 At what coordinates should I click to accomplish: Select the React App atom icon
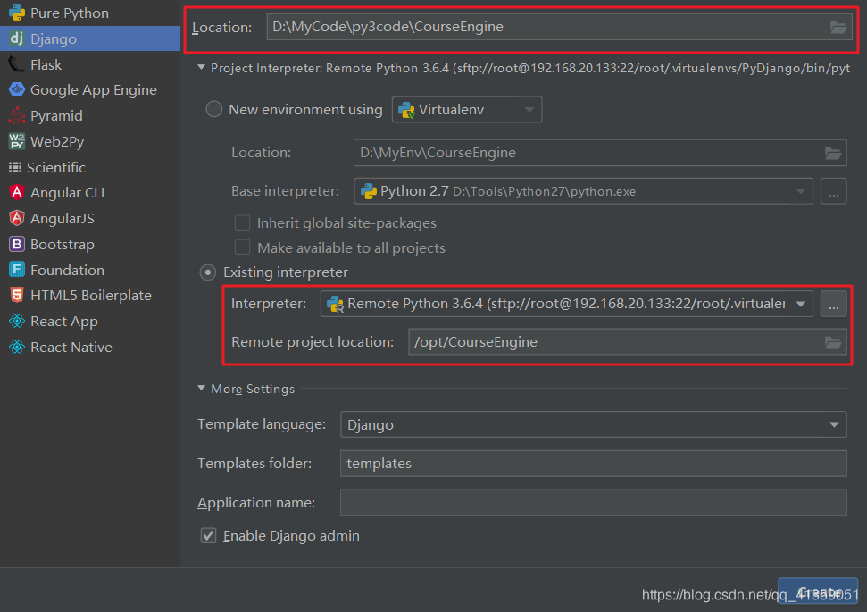(x=17, y=321)
